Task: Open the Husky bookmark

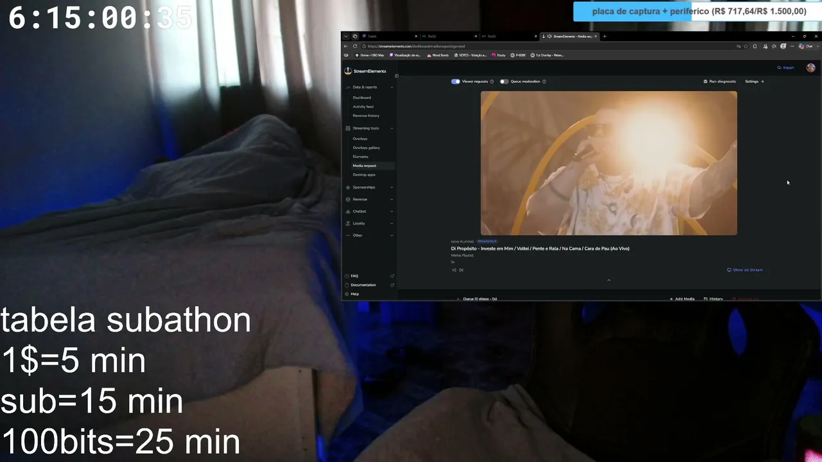Action: tap(499, 55)
